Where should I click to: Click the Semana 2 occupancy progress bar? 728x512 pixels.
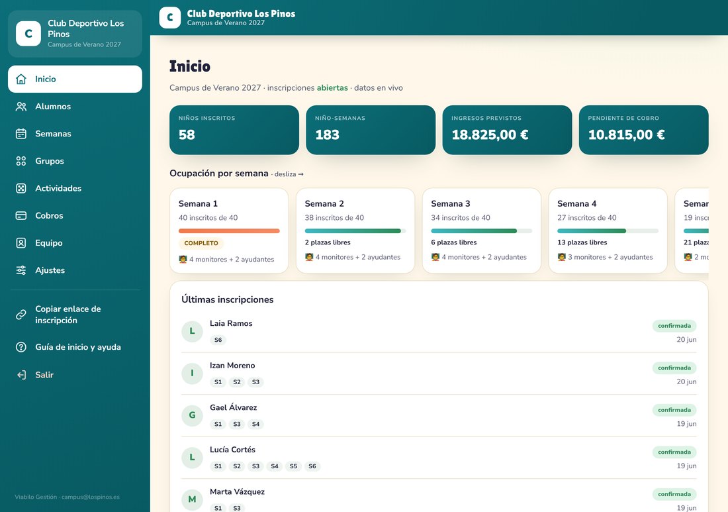click(x=355, y=231)
